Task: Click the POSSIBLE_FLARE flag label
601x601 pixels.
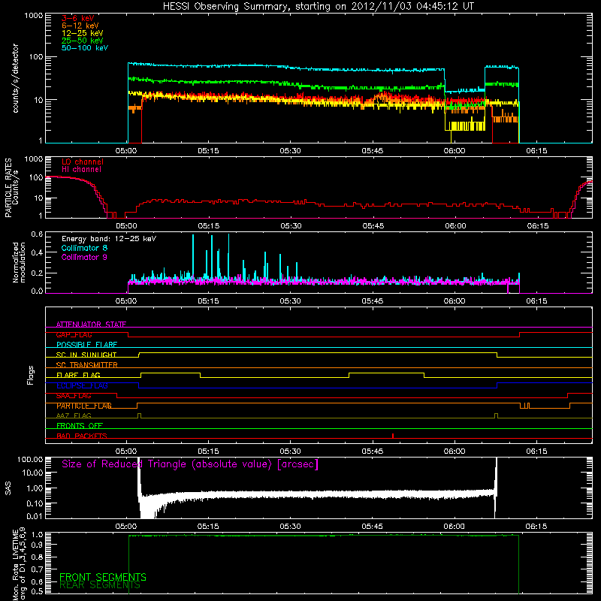Action: click(86, 345)
